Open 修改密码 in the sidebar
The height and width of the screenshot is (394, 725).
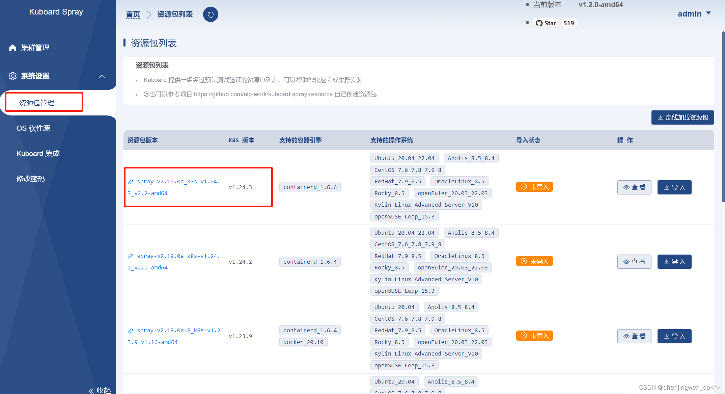coord(30,179)
